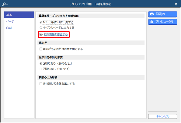Choose 区切りなし (200911) date format
This screenshot has width=181, height=123.
tap(41, 69)
